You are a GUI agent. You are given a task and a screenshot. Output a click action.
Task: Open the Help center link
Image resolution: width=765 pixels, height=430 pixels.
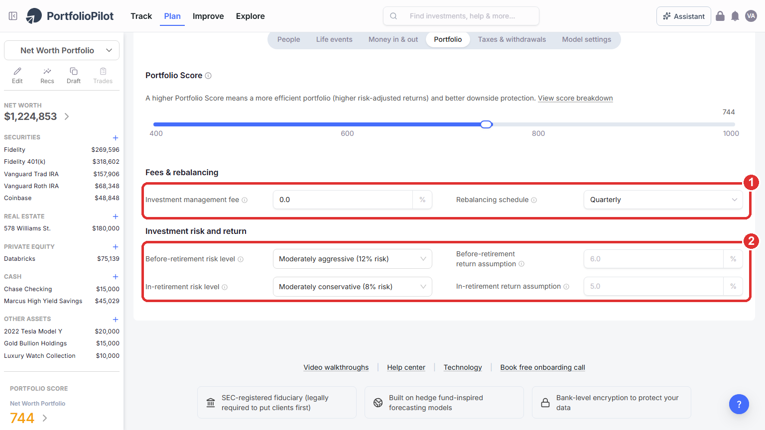coord(406,367)
